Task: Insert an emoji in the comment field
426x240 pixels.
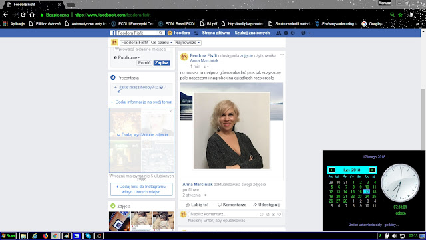Action: tap(261, 215)
